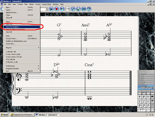
Task: Click Publish on SibeliusMusic.com
Action: coord(22,41)
